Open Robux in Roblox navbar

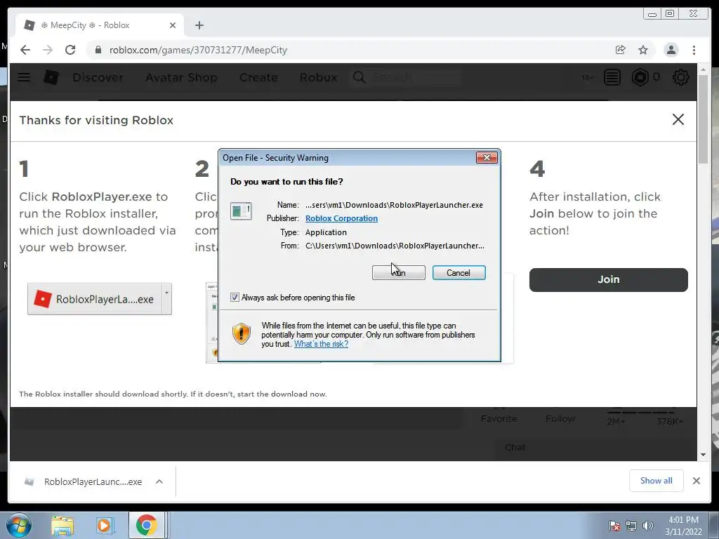[318, 77]
